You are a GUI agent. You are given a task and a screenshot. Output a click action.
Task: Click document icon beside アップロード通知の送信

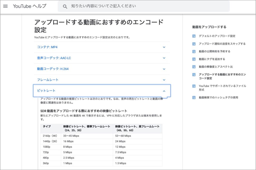click(194, 44)
